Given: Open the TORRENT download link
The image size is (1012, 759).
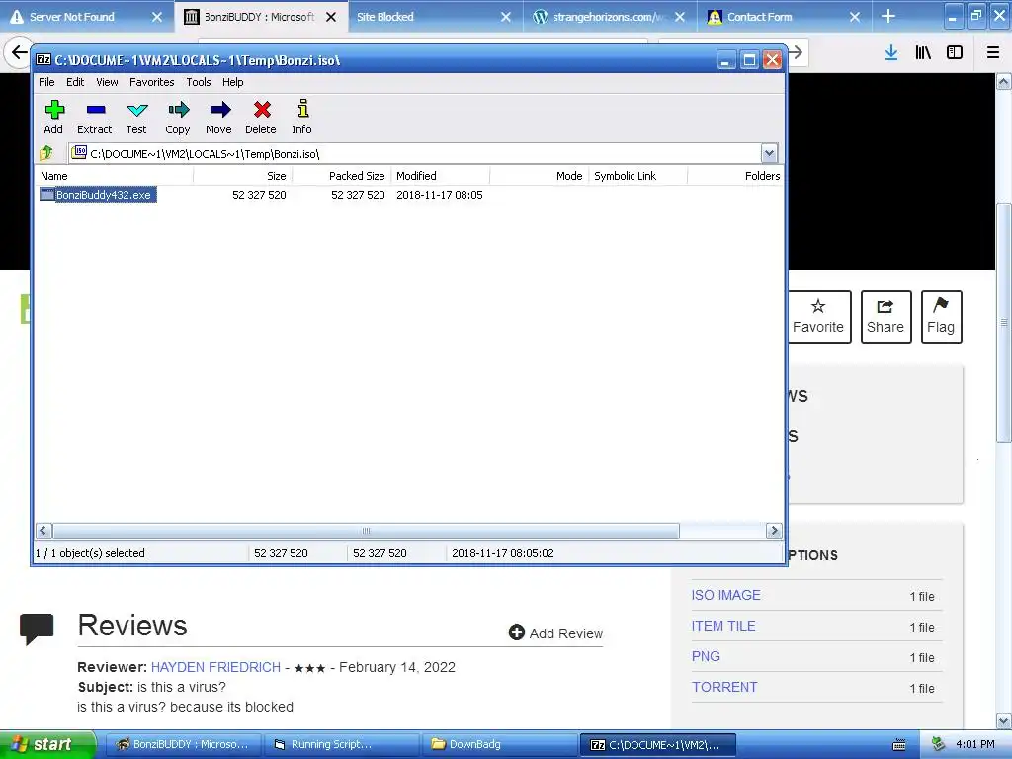Looking at the screenshot, I should [724, 687].
